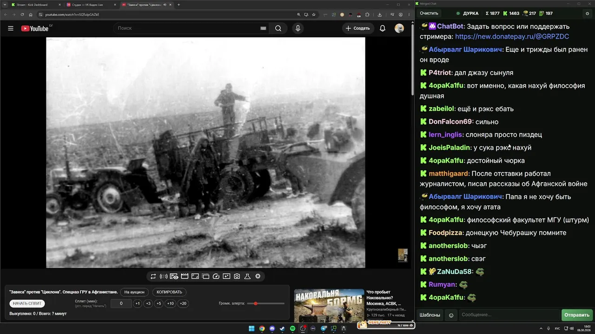This screenshot has width=595, height=334.
Task: Add +10 minutes to split
Action: 171,303
